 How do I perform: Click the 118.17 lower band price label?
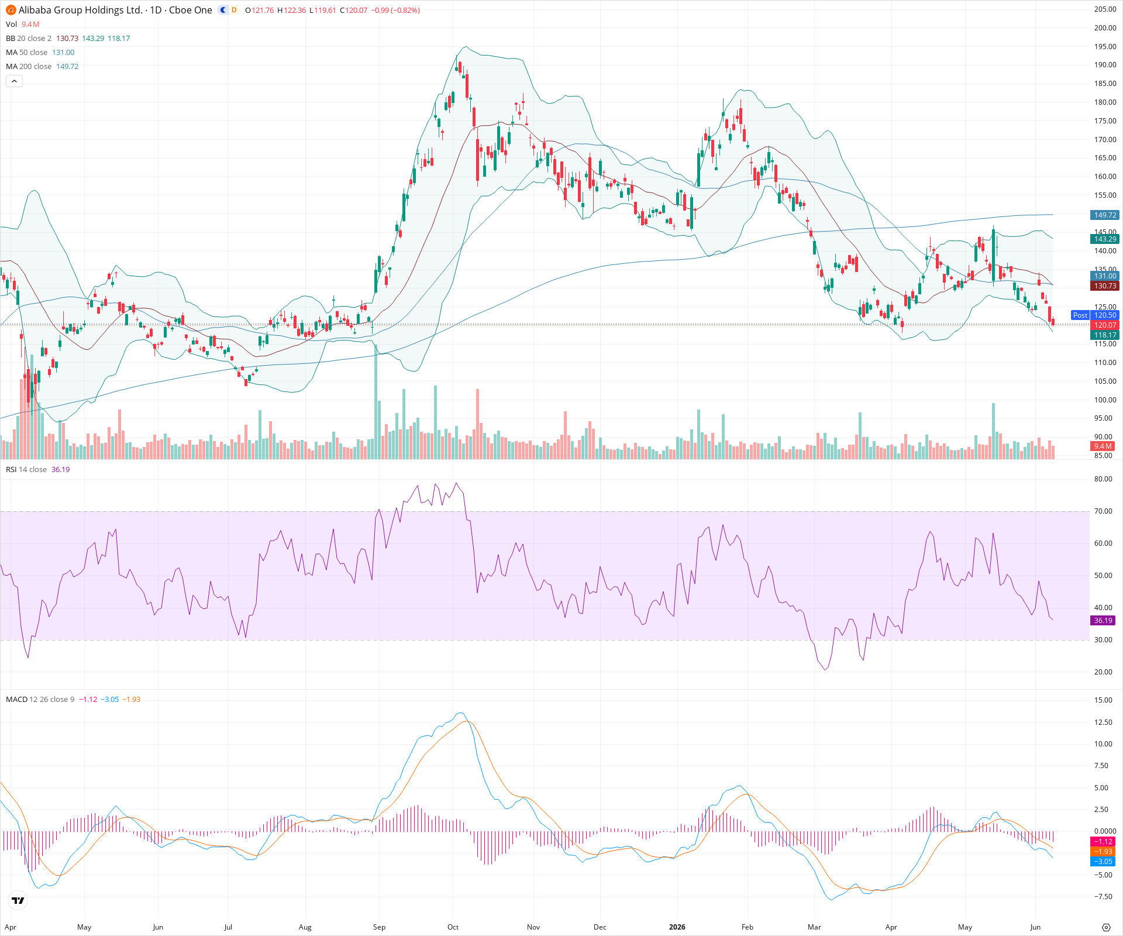(1105, 335)
